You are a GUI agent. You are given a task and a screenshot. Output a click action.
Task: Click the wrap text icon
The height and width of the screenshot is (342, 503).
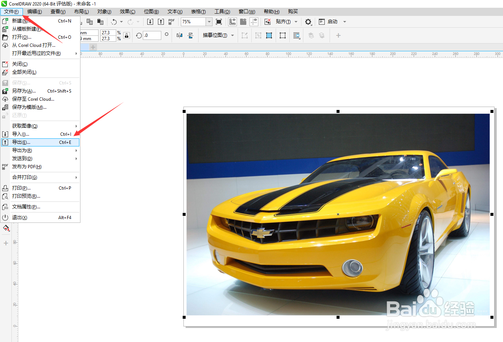(x=296, y=35)
